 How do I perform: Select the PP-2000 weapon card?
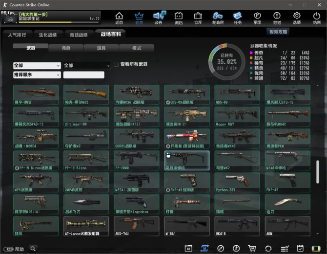tap(136, 161)
